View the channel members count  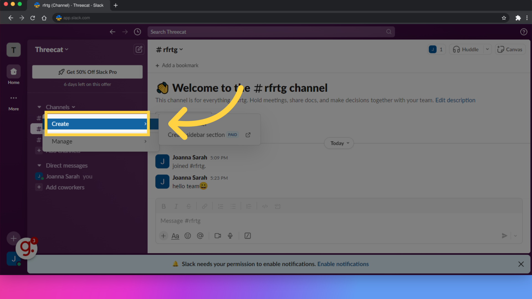(x=436, y=50)
